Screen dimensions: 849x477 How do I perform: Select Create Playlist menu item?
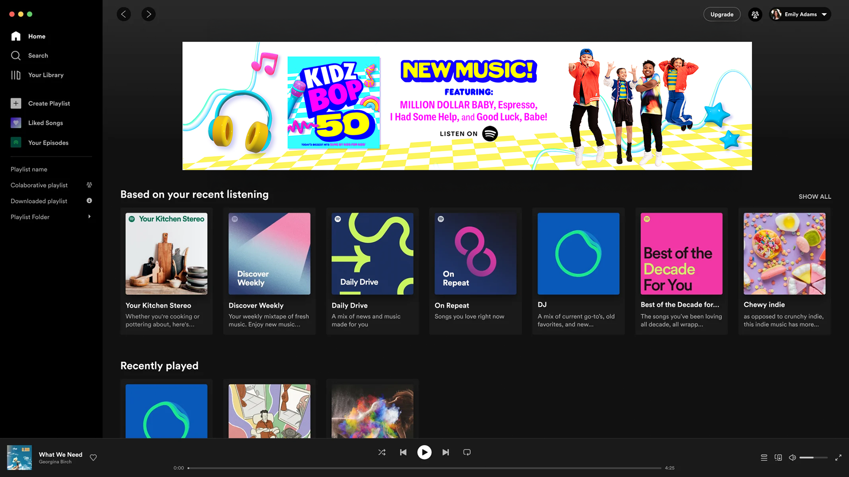pos(49,103)
